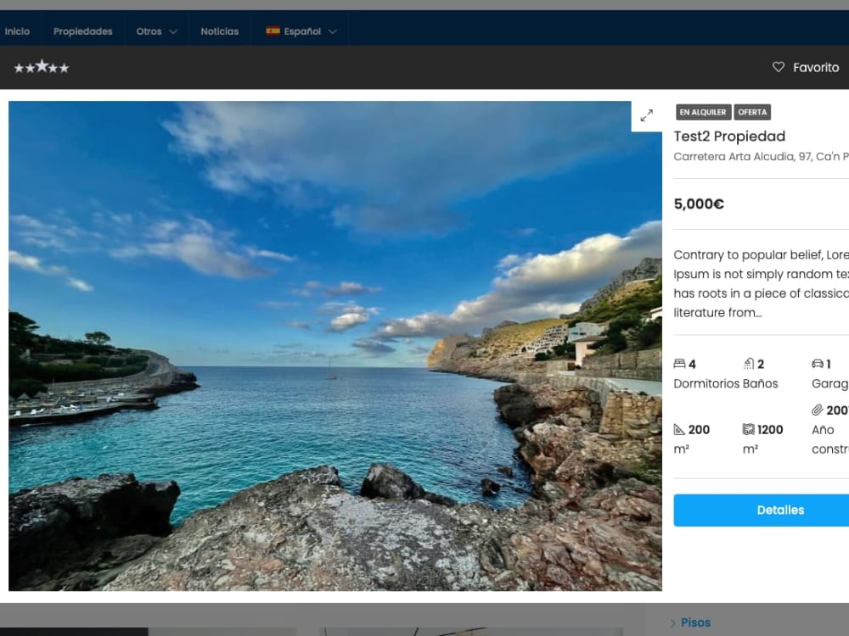This screenshot has width=849, height=636.
Task: Click the Dormitorios label
Action: [x=706, y=383]
